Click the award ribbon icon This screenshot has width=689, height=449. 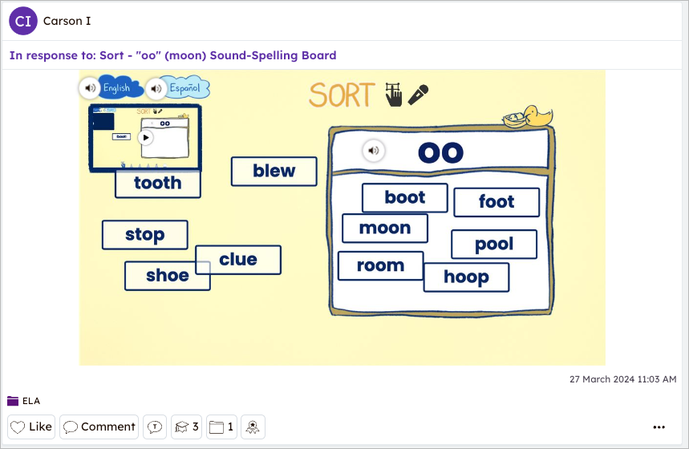point(252,427)
